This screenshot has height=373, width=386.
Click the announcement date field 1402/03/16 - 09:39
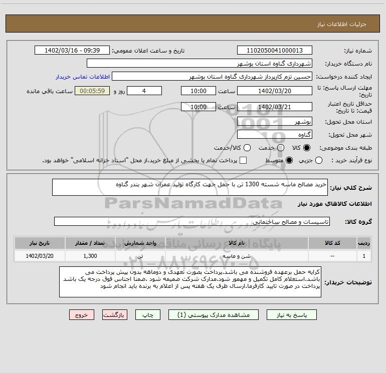72,51
